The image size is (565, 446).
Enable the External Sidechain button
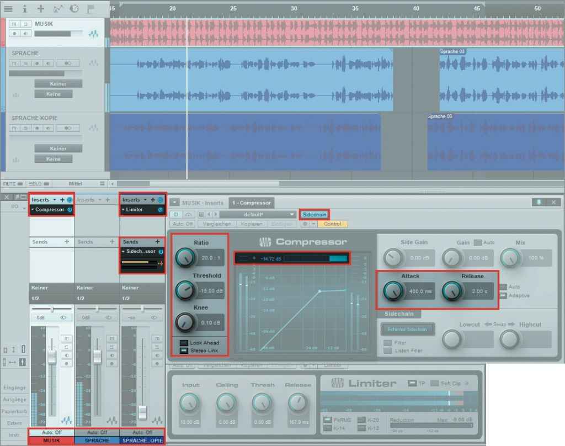(x=407, y=329)
